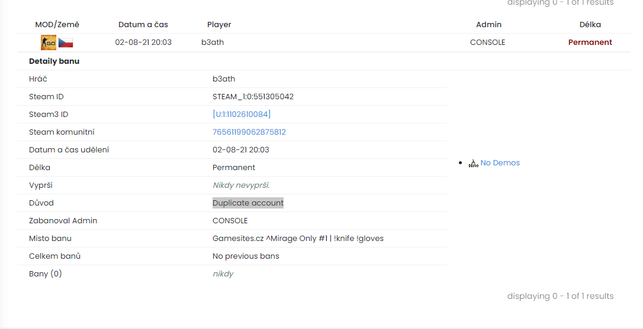Click CONSOLE in the Admin column of ban row

coord(487,42)
